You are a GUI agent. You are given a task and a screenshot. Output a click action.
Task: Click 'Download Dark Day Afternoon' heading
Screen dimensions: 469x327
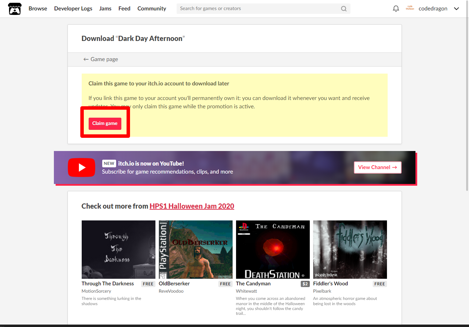click(x=133, y=39)
